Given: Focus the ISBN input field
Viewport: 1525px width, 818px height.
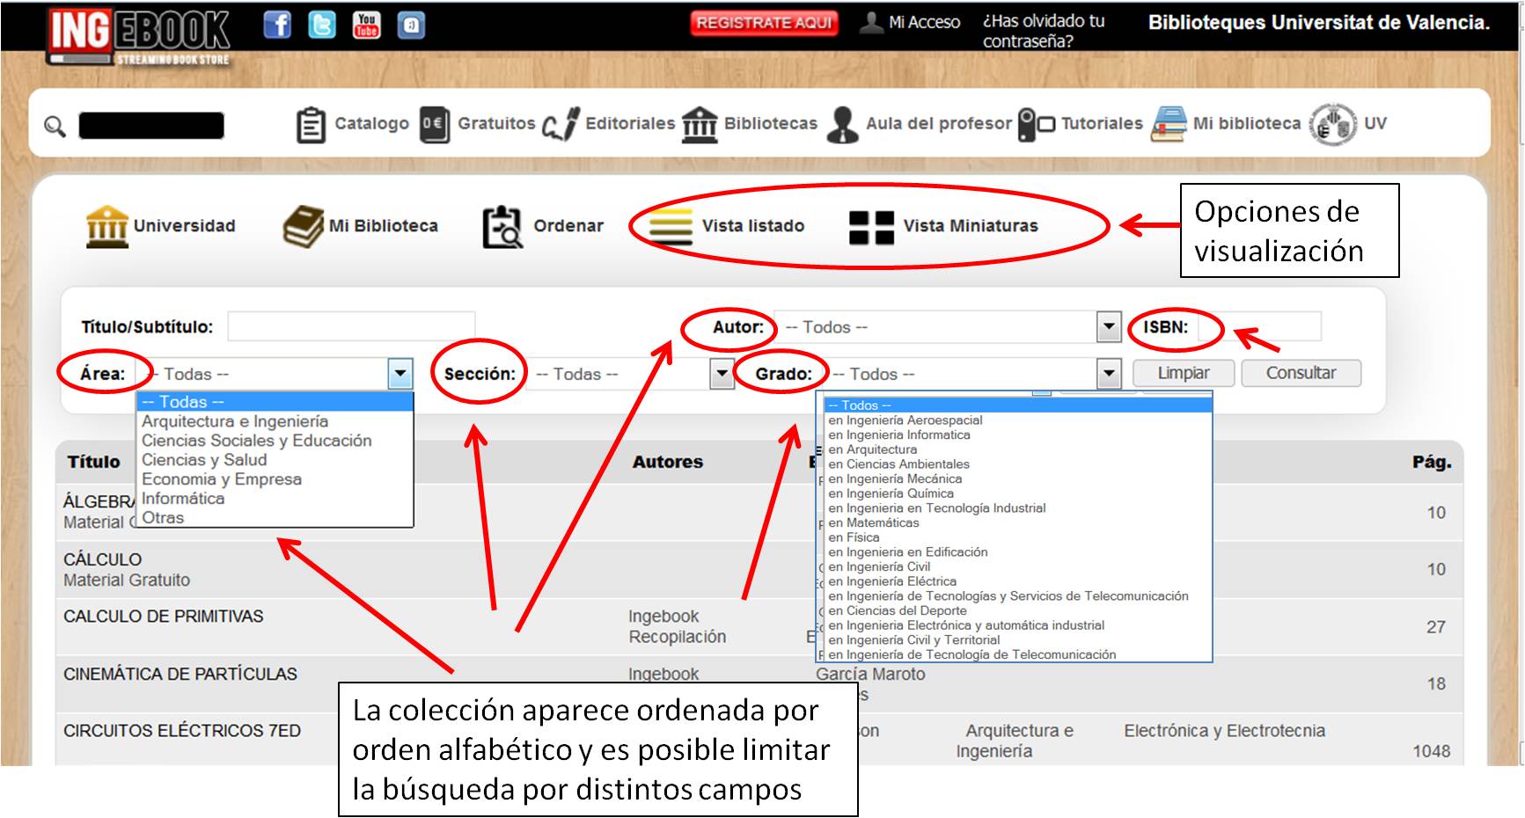Looking at the screenshot, I should point(1258,326).
